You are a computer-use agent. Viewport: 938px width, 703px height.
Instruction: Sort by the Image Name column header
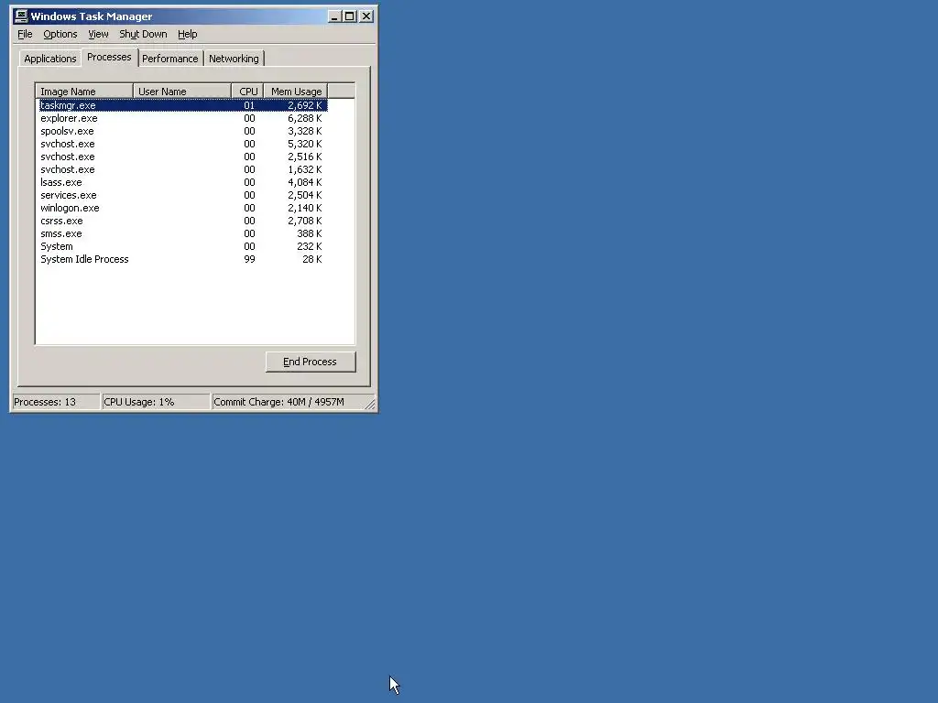(84, 92)
